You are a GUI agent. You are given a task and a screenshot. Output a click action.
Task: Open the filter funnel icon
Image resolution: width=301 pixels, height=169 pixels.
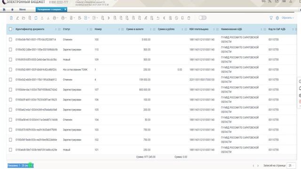271,18
